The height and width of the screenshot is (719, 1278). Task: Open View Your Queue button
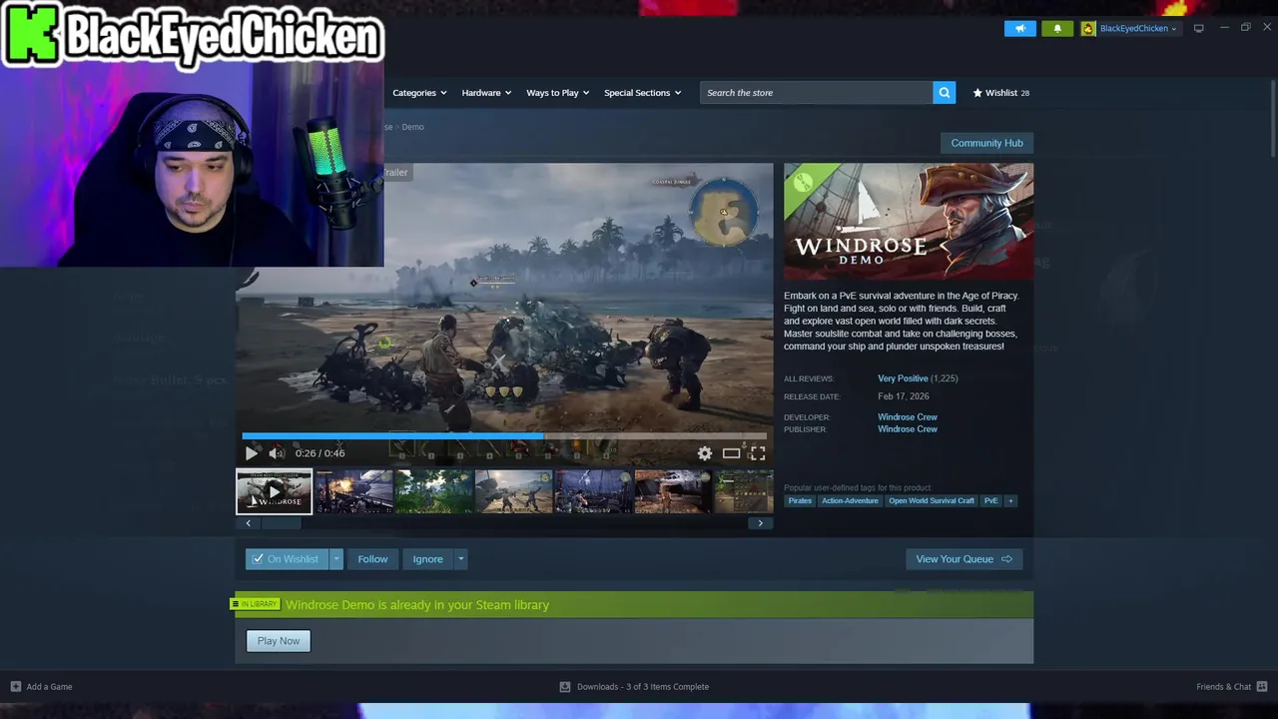(963, 559)
